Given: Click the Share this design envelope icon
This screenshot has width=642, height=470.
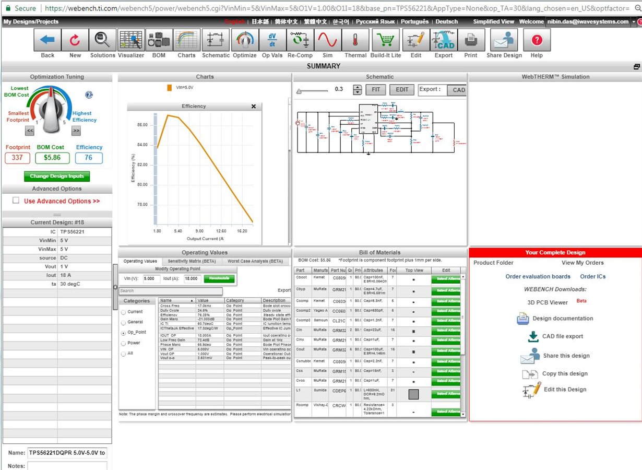Looking at the screenshot, I should pos(530,356).
